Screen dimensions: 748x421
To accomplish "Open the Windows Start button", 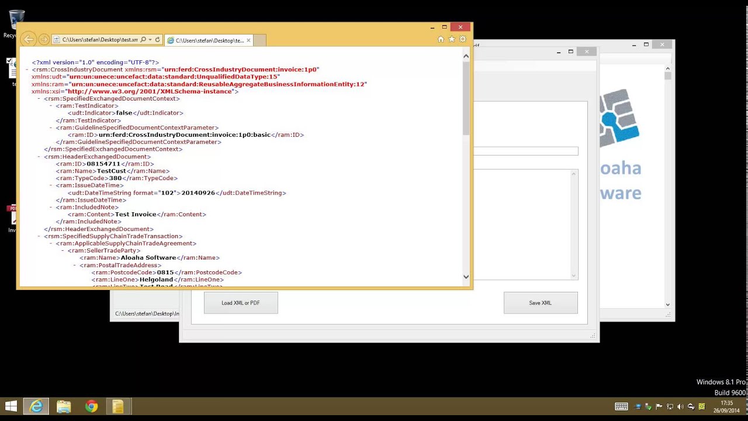I will (x=11, y=406).
